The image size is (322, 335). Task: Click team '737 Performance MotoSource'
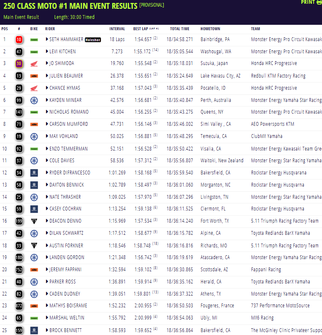280,306
